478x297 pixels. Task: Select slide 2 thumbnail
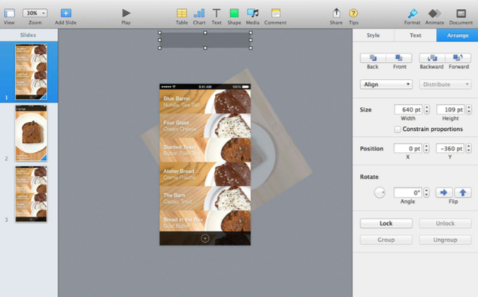tap(31, 133)
